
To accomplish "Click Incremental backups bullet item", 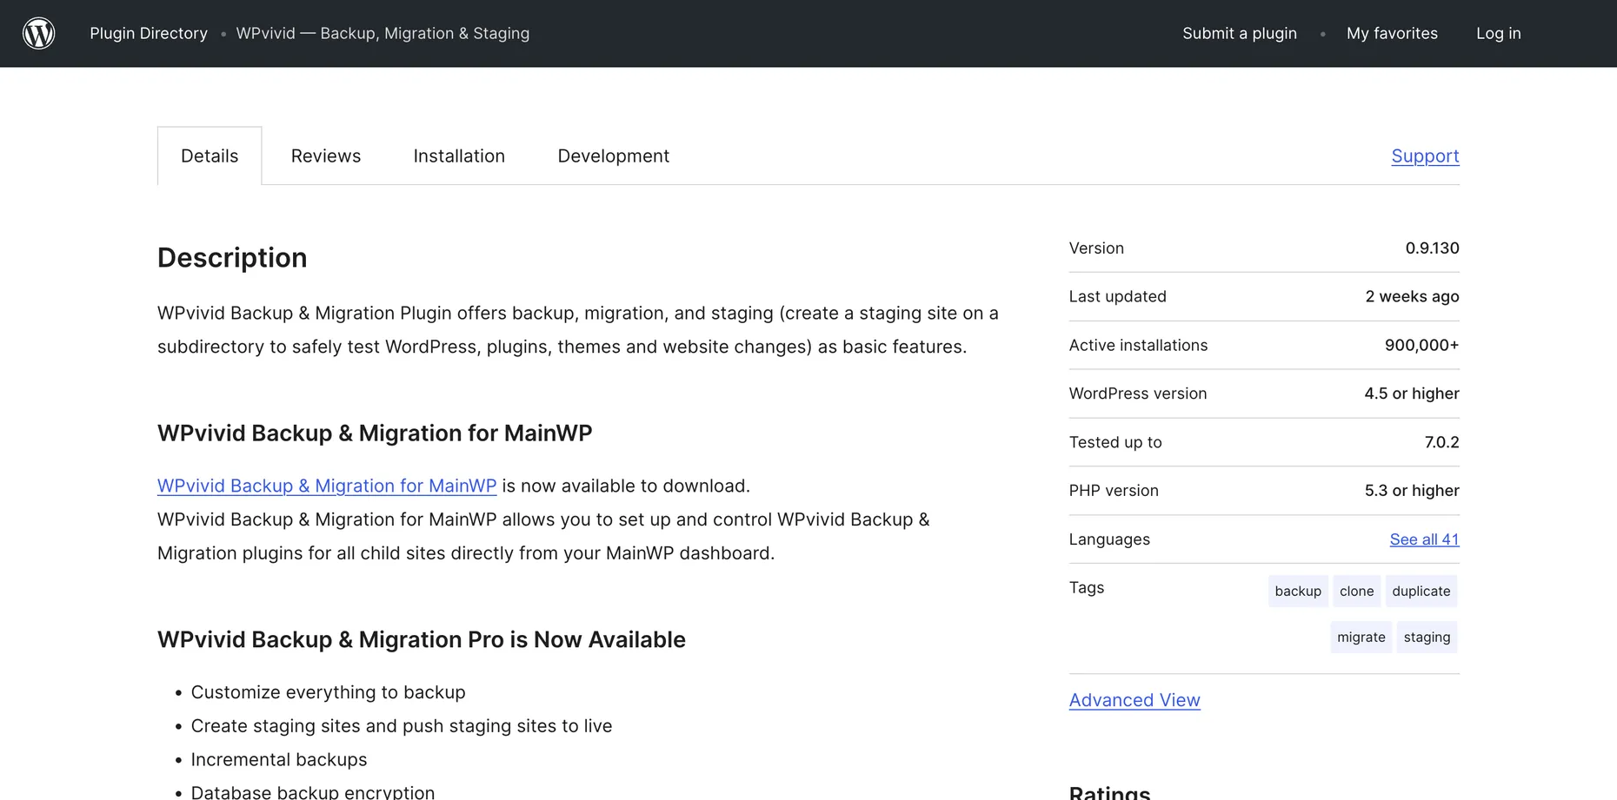I will point(279,760).
